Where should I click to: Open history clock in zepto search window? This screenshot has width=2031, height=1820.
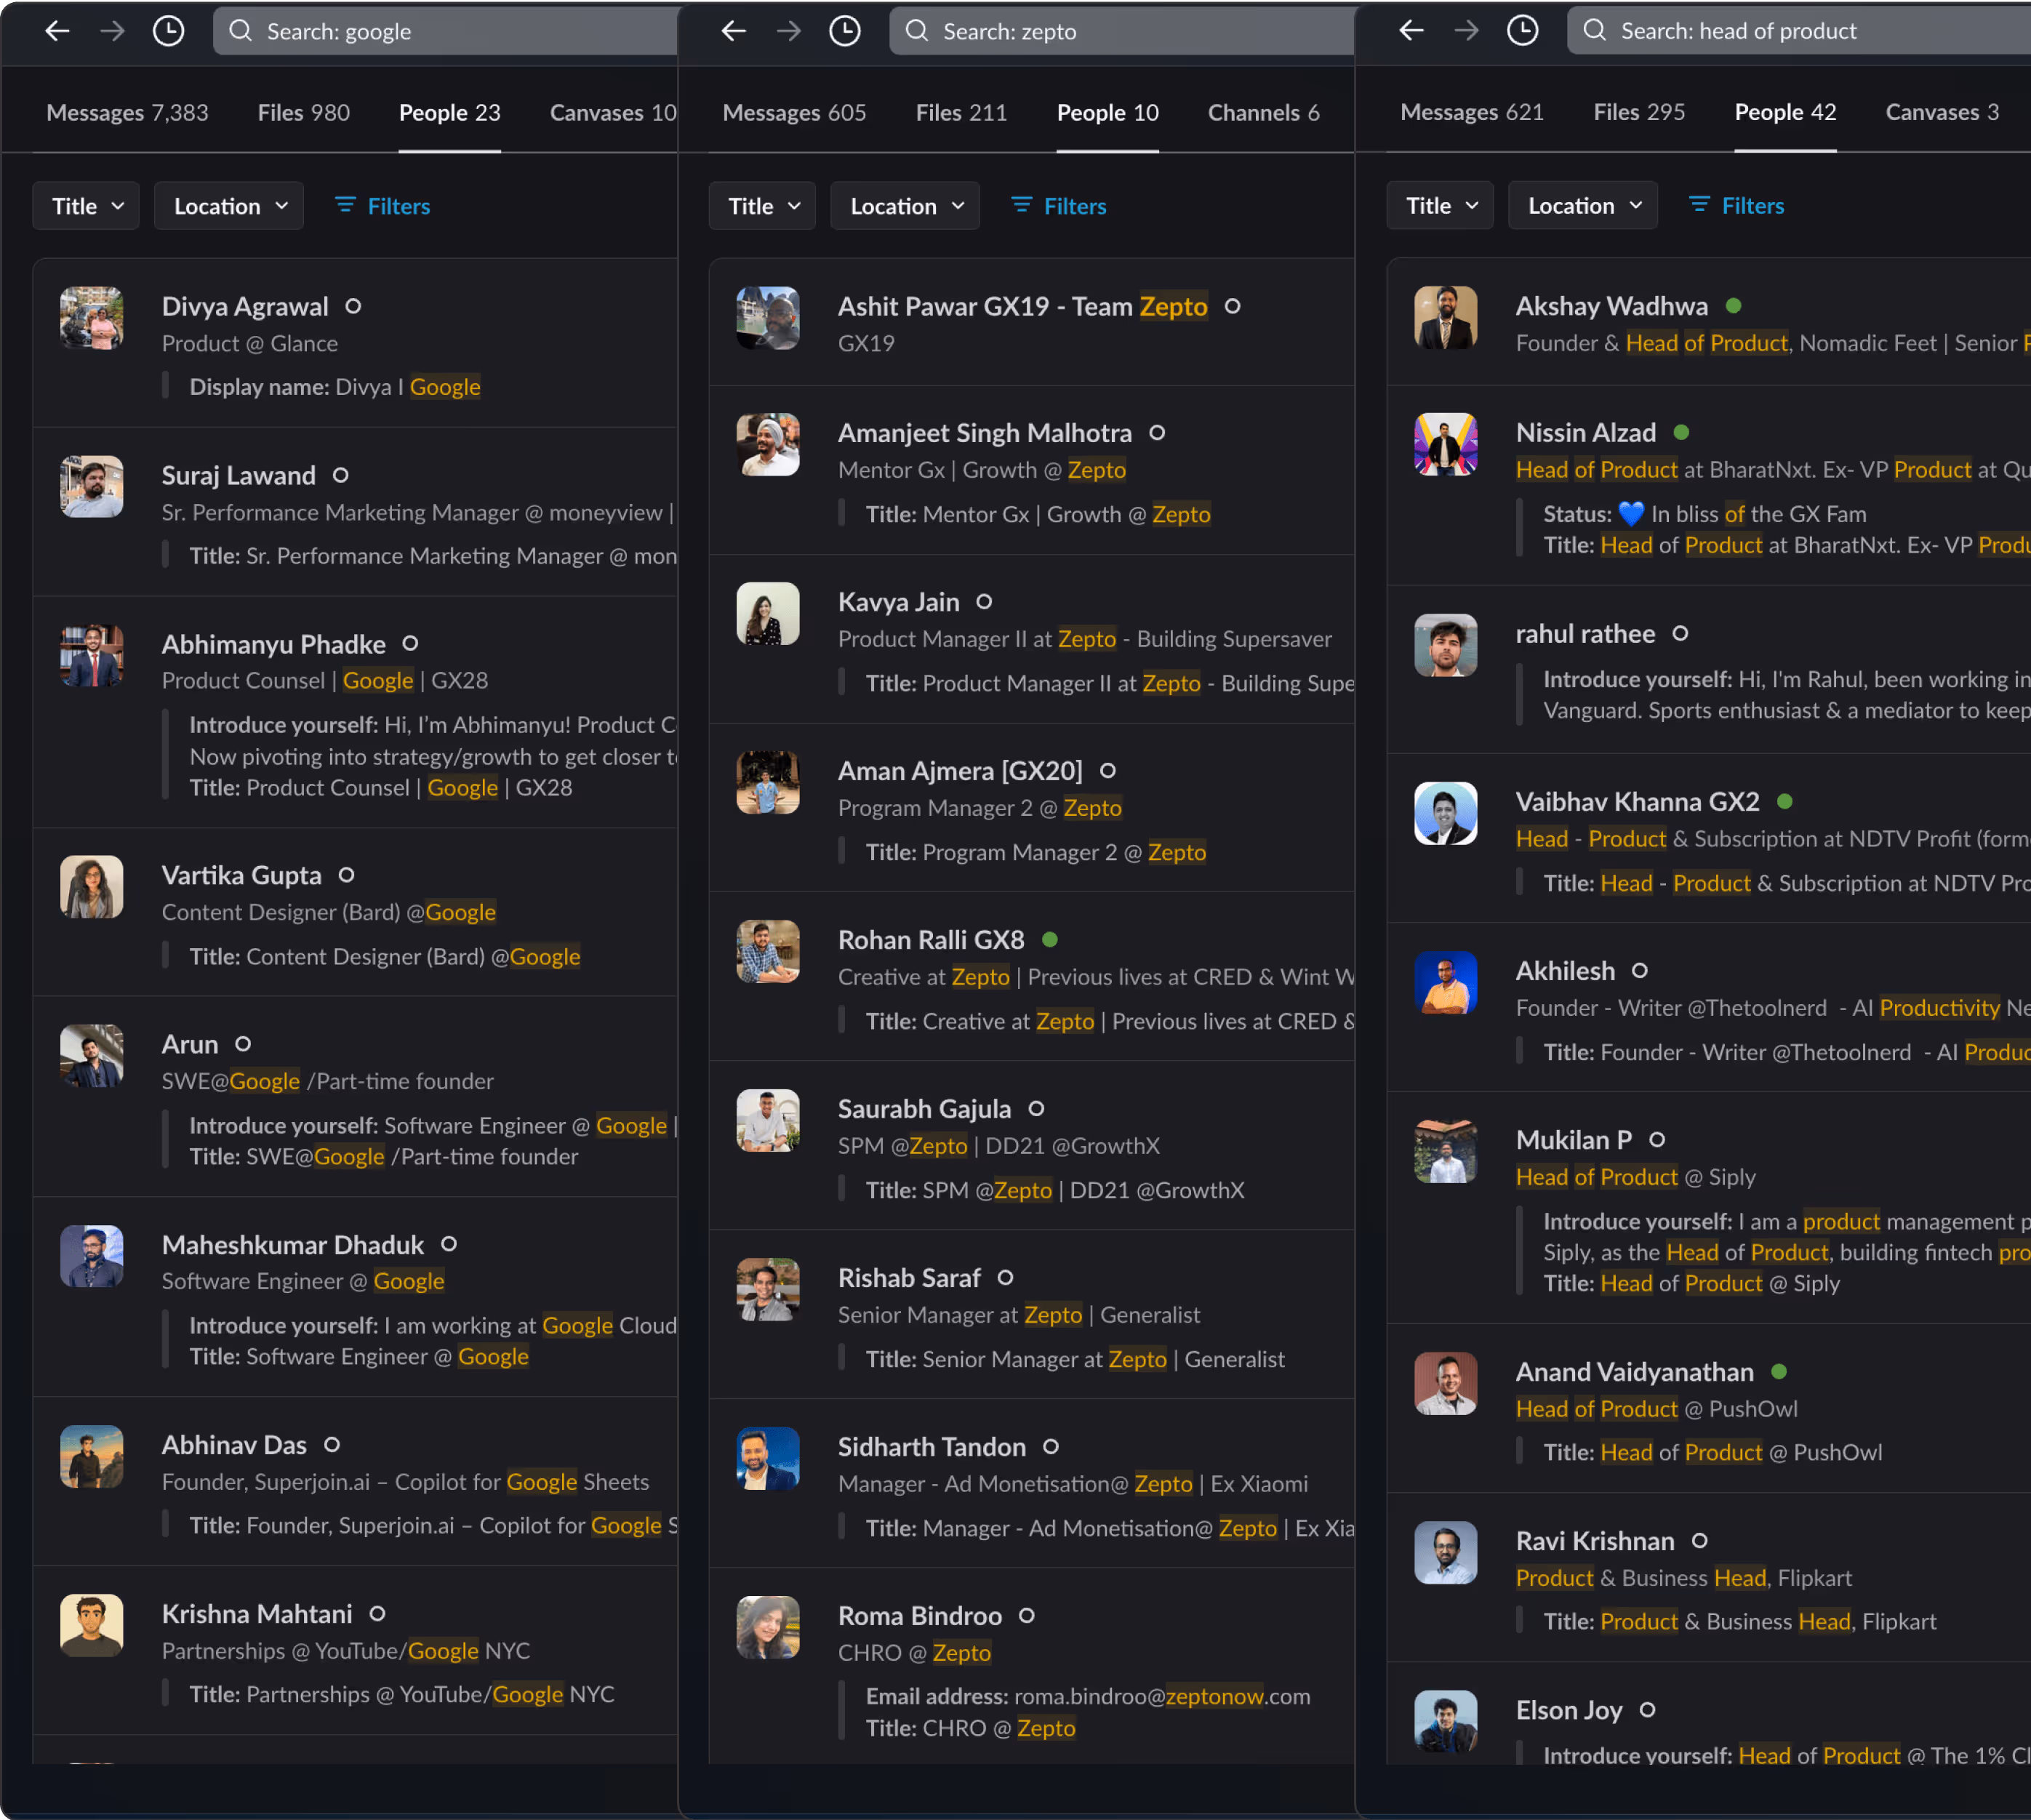(x=845, y=31)
